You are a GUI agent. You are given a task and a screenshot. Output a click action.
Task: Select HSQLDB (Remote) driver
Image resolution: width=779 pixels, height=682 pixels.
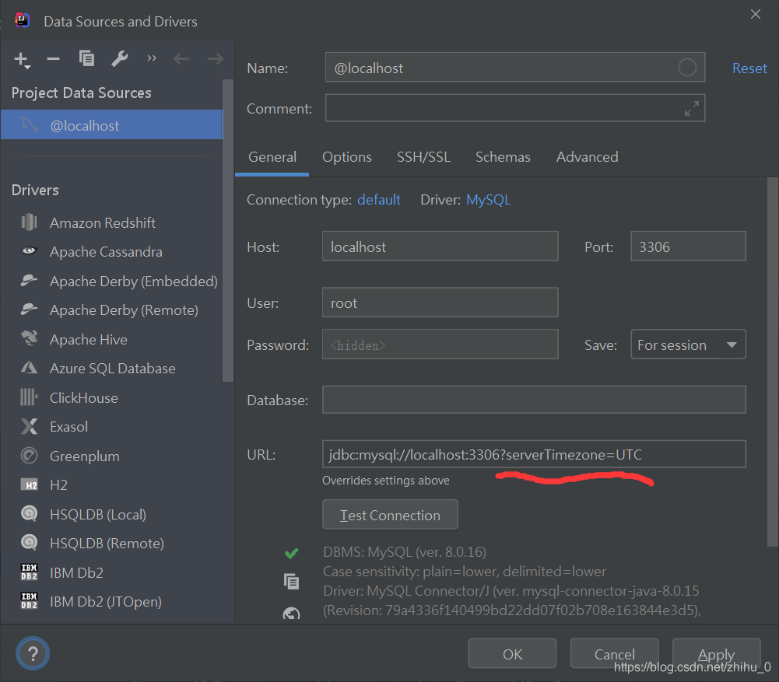pos(107,544)
